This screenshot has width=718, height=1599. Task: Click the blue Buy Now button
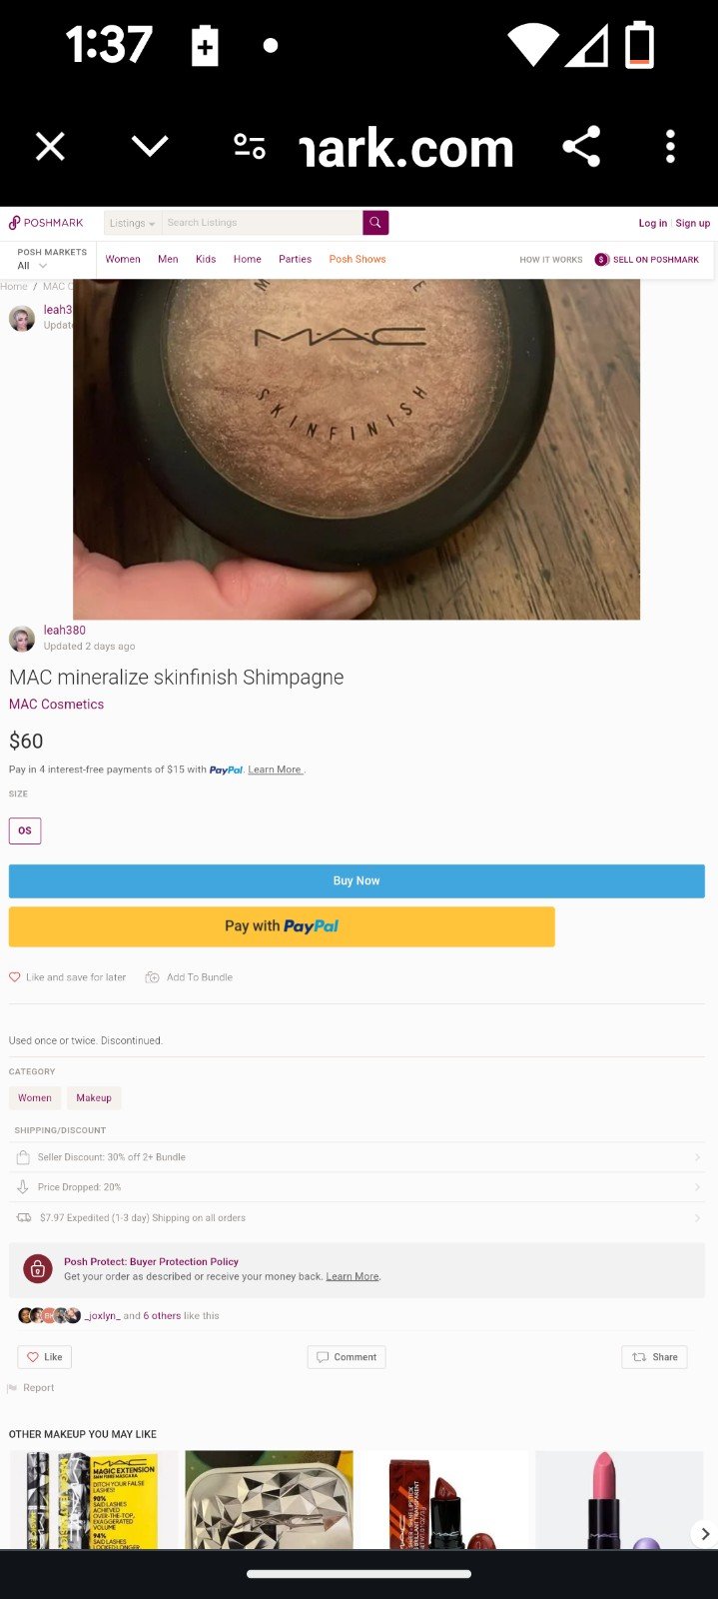(357, 880)
